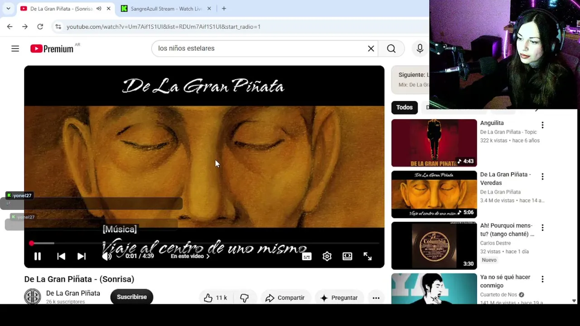The height and width of the screenshot is (326, 580).
Task: Open the De La Gran Piñata channel name
Action: pyautogui.click(x=73, y=293)
